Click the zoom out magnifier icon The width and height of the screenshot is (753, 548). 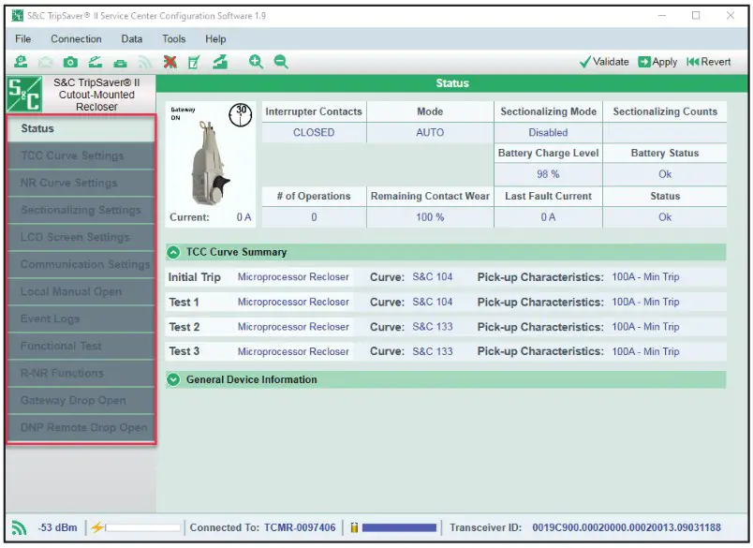(x=280, y=62)
